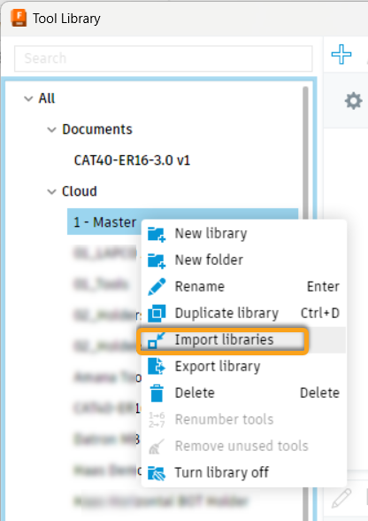Collapse the All tree node
The image size is (368, 521).
(x=28, y=98)
